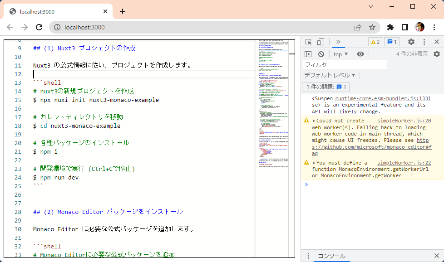This screenshot has height=262, width=444.
Task: Go back with the browser back arrow
Action: tap(10, 27)
